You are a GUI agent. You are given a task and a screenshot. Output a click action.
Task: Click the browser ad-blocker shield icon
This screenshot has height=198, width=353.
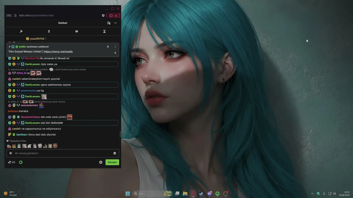coord(103,15)
